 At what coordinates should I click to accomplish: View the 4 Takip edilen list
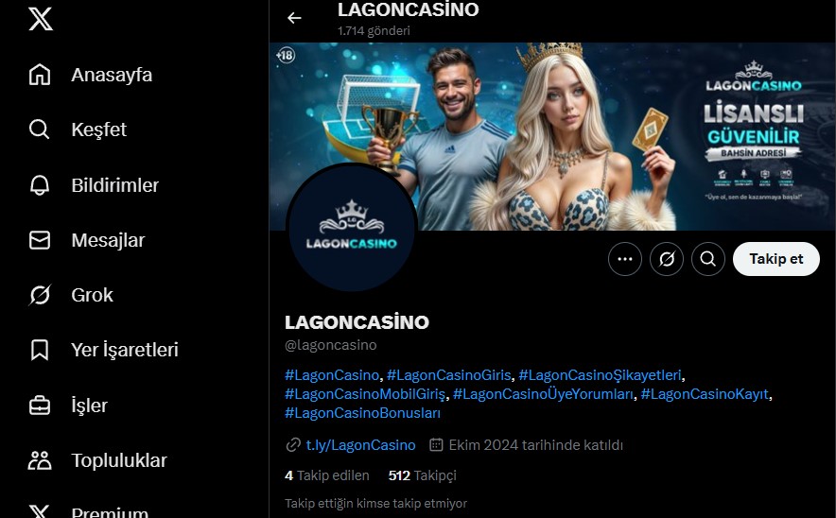pyautogui.click(x=327, y=475)
